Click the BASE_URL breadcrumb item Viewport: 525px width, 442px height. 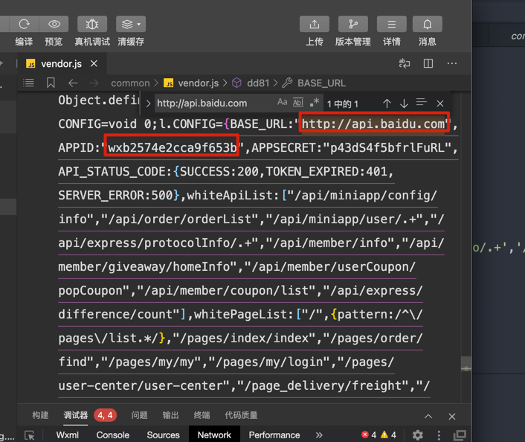point(314,83)
